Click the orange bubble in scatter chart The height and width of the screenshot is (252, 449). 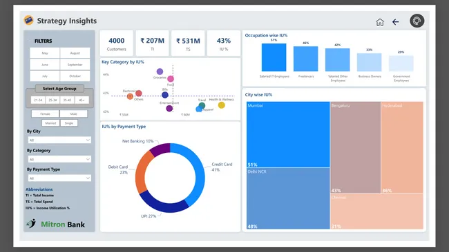coord(130,96)
